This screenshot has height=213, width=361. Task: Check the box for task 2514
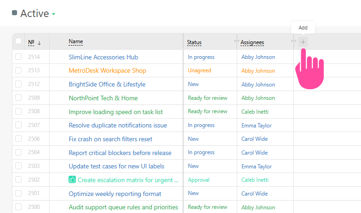point(18,57)
